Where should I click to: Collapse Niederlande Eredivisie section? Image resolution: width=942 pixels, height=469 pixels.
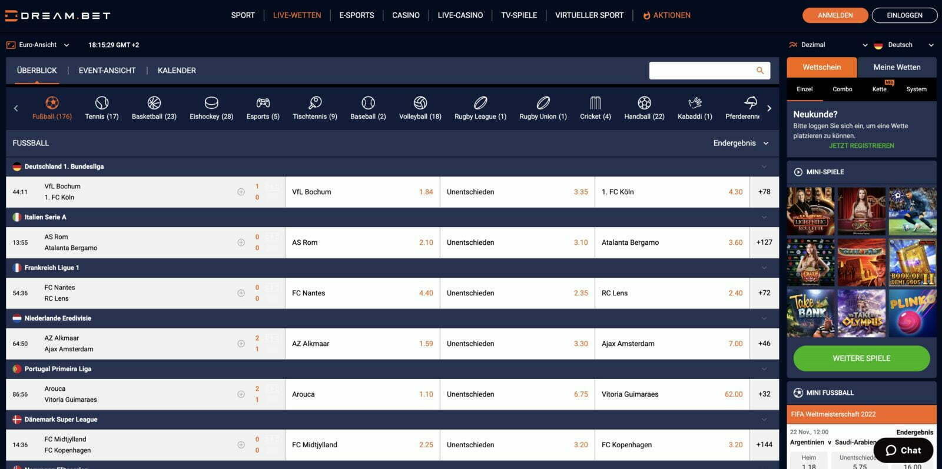click(x=764, y=318)
